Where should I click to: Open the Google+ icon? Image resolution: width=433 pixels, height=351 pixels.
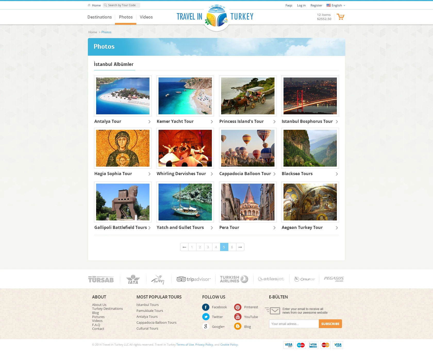point(206,327)
